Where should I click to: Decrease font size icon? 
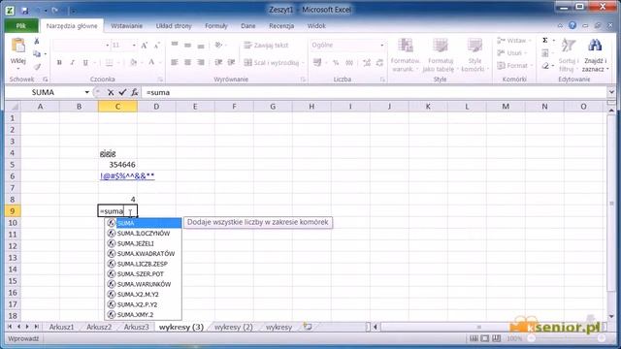(157, 46)
